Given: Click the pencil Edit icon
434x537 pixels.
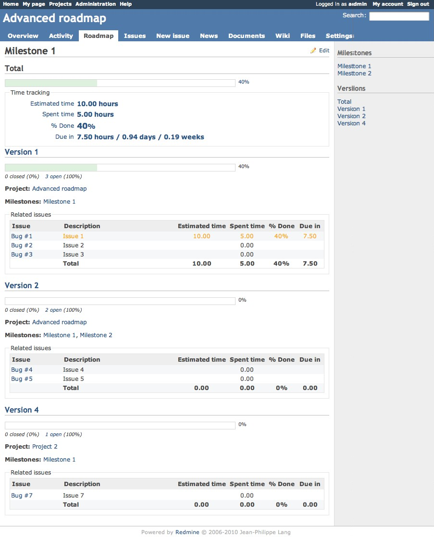Looking at the screenshot, I should pos(313,50).
